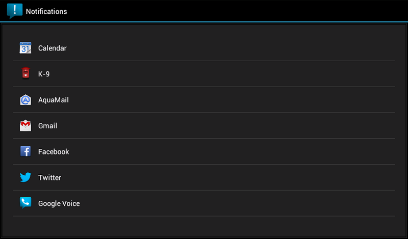The width and height of the screenshot is (408, 239).
Task: Click the Notifications title text
Action: (x=46, y=11)
